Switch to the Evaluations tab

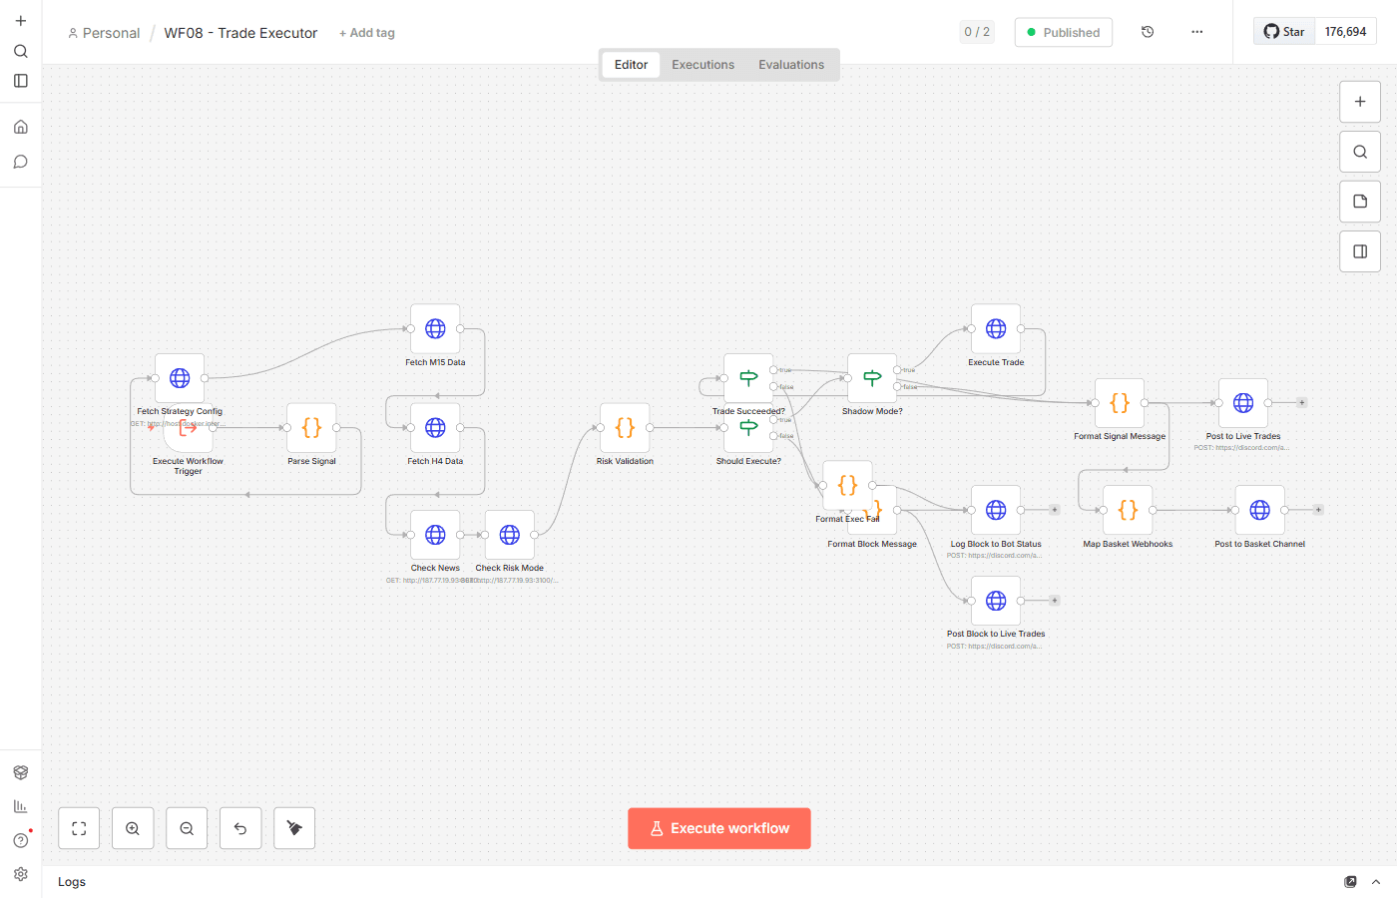(x=791, y=64)
